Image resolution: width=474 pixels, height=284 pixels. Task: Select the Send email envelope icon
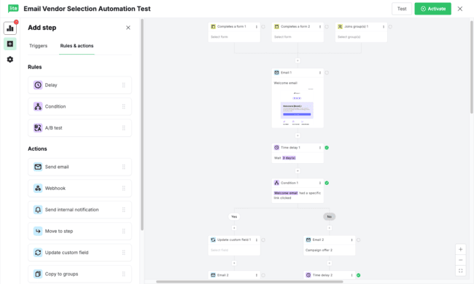click(38, 167)
